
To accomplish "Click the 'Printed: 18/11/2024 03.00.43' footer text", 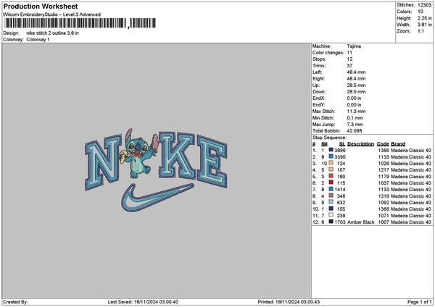I will (289, 302).
